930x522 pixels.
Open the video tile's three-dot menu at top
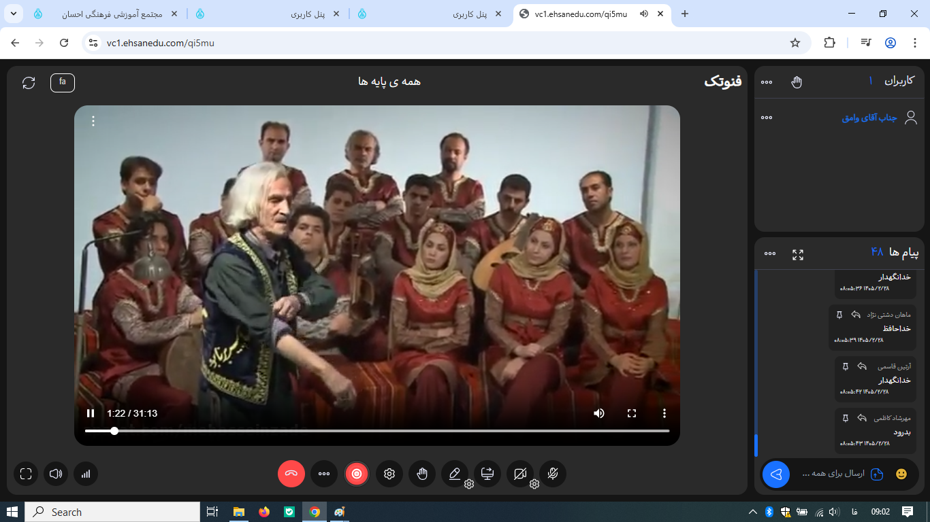click(93, 121)
